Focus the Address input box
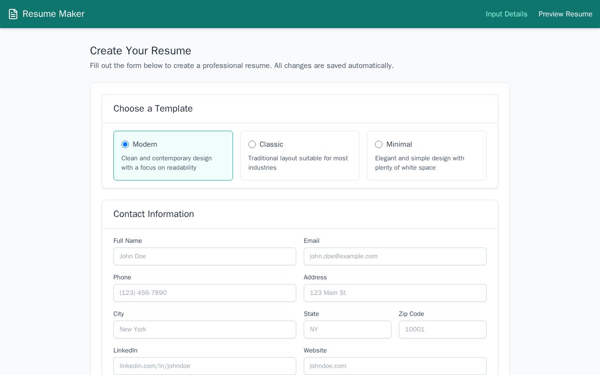The width and height of the screenshot is (600, 375). tap(395, 293)
